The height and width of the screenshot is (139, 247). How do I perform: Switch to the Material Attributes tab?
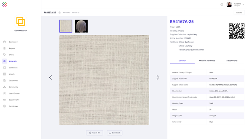[207, 61]
